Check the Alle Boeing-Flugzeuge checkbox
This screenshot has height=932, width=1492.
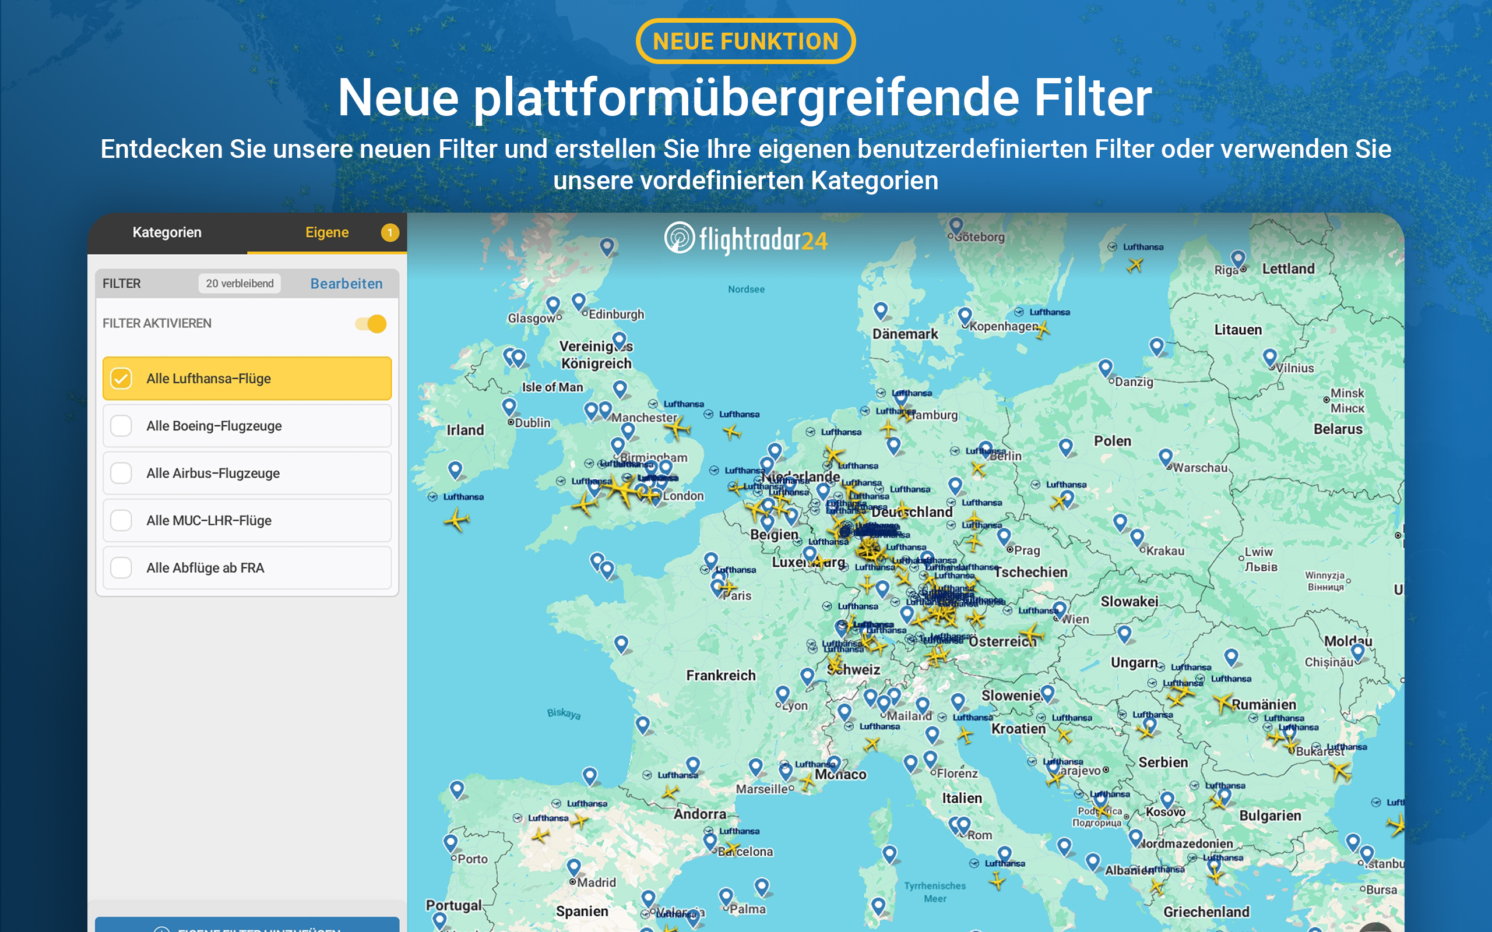pos(121,426)
